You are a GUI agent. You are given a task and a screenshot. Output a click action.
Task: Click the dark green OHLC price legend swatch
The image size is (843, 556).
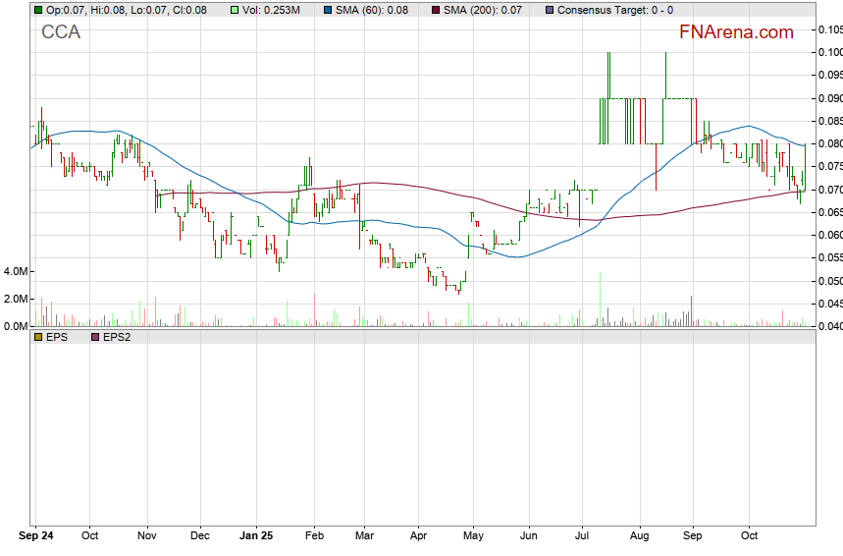tap(38, 10)
